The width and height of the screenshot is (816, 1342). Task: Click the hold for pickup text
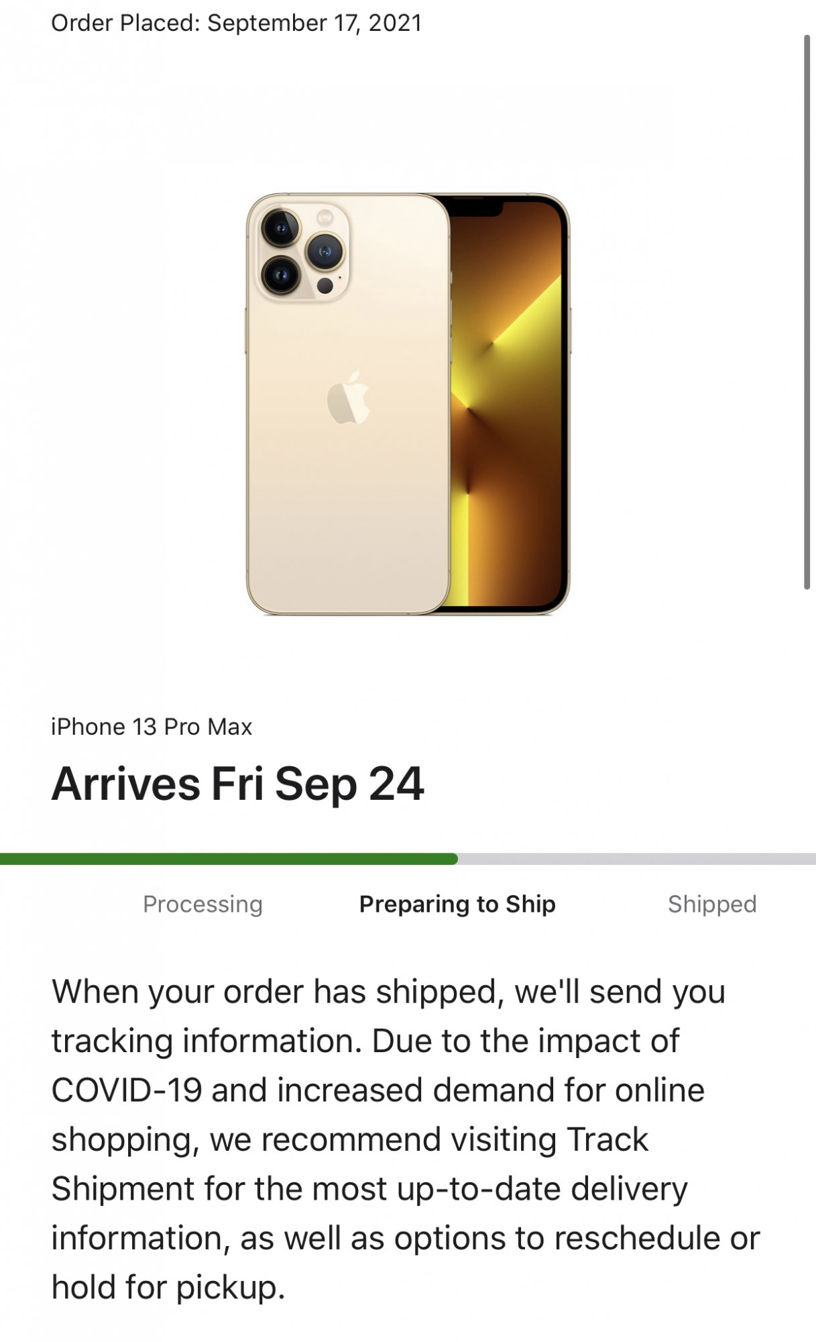click(168, 1288)
